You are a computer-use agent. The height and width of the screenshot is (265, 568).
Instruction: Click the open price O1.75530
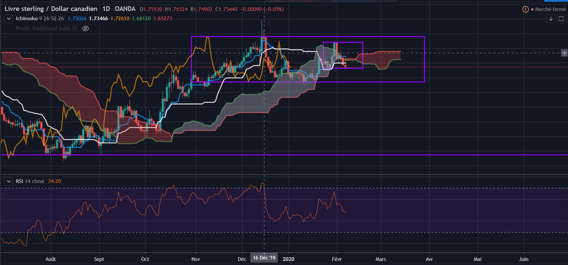pos(151,9)
